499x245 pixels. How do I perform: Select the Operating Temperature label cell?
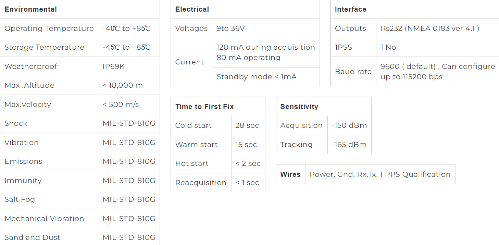point(49,28)
